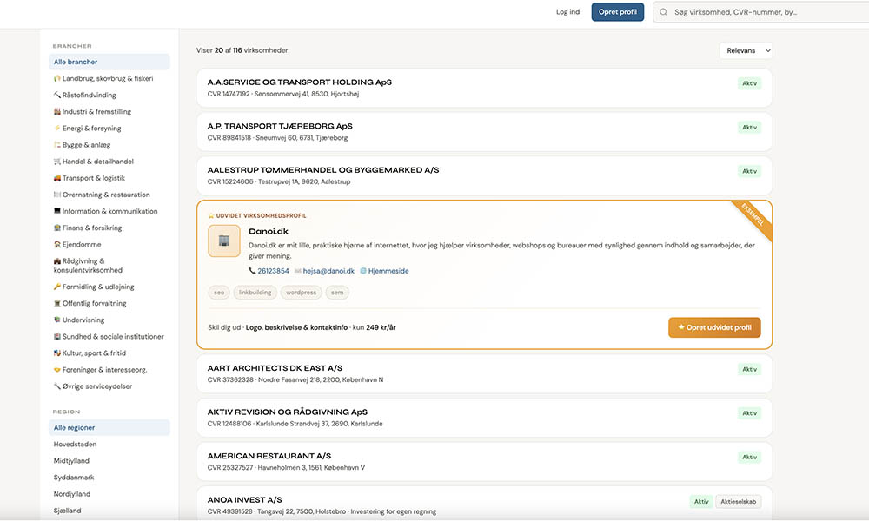Viewport: 869px width, 521px height.
Task: Filter by the Hovedstaden region
Action: 76,445
